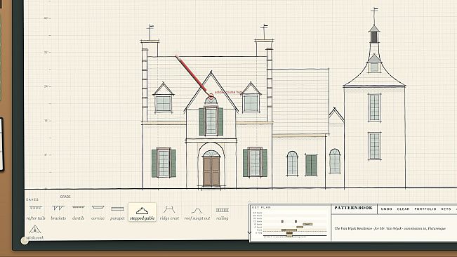Open the PORTFOLIO

pyautogui.click(x=425, y=209)
